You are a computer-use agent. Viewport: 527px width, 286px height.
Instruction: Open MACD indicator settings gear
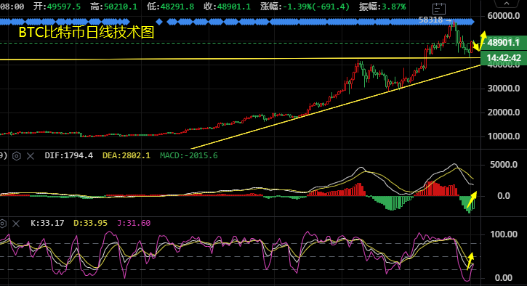coord(17,156)
